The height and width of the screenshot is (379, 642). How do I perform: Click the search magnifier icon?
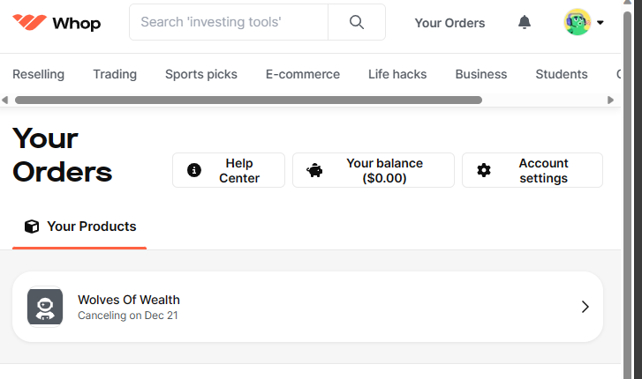coord(357,22)
